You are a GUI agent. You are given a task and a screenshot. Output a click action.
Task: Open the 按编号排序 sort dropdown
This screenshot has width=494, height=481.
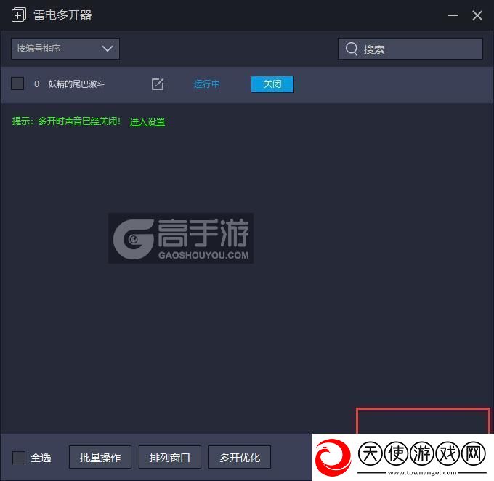pos(65,49)
